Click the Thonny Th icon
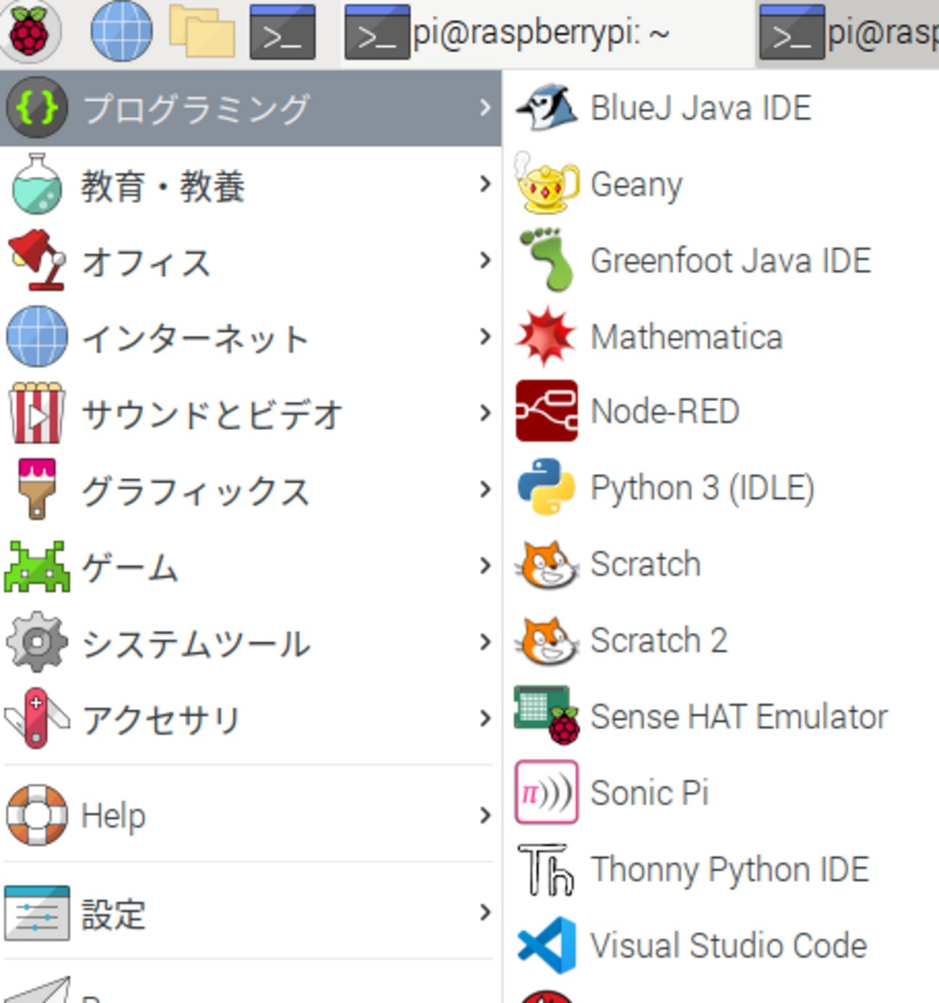This screenshot has height=1003, width=939. 547,869
